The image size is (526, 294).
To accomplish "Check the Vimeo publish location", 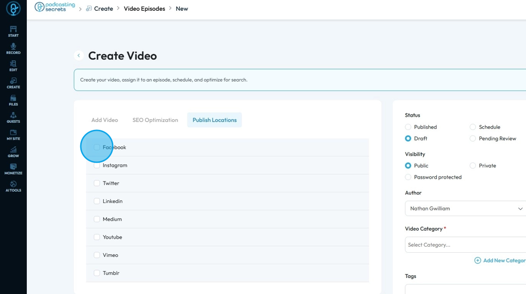I will coord(97,255).
